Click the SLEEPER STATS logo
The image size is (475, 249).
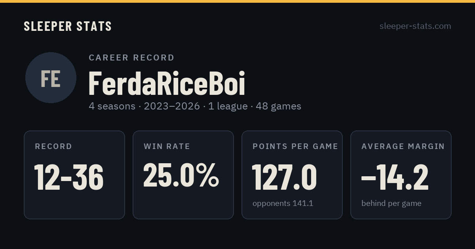click(68, 26)
